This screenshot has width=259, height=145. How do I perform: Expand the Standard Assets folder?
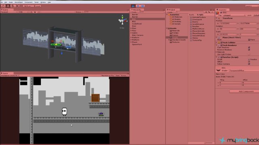(169, 40)
